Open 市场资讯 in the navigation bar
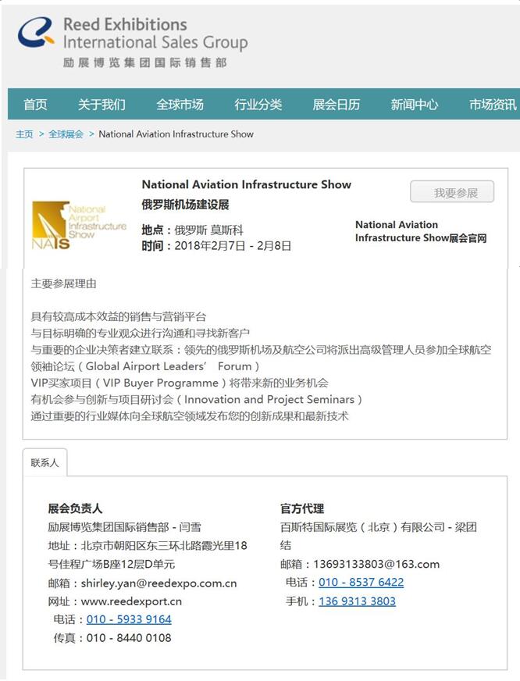 [x=492, y=105]
